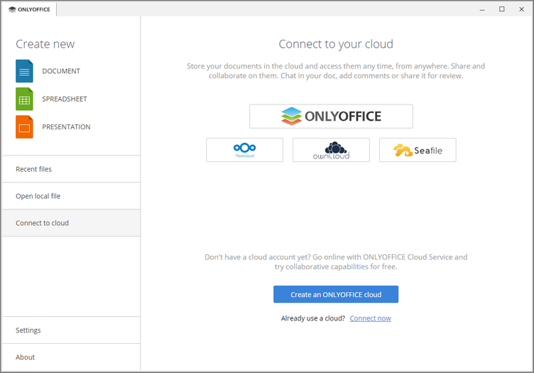Follow the Connect now link
Image resolution: width=534 pixels, height=373 pixels.
coord(370,318)
